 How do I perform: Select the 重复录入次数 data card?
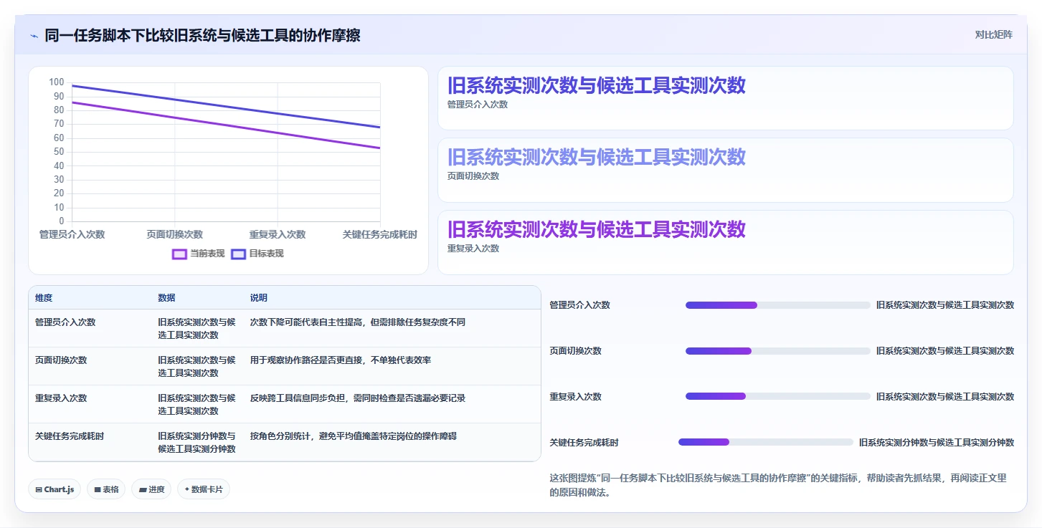pyautogui.click(x=725, y=242)
